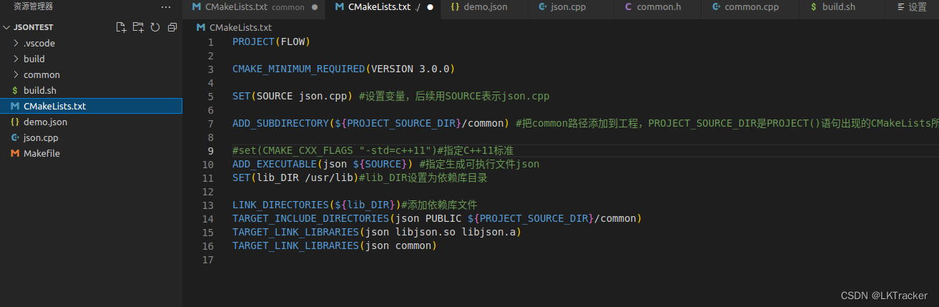Click CMakeLists.txt in the breadcrumb bar
Viewport: 939px width, 307px height.
240,27
